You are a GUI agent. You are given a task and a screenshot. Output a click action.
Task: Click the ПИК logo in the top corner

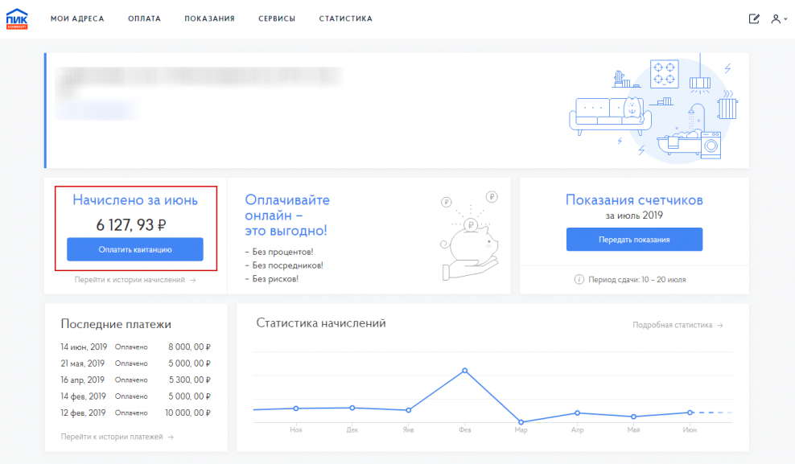[19, 17]
